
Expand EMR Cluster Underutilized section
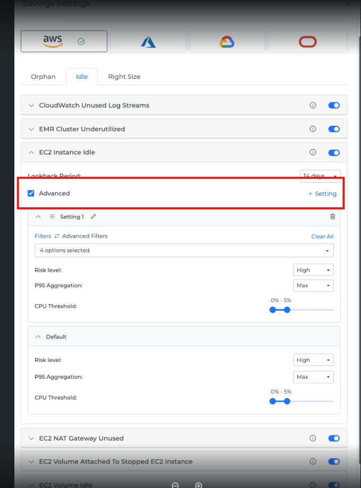click(31, 129)
